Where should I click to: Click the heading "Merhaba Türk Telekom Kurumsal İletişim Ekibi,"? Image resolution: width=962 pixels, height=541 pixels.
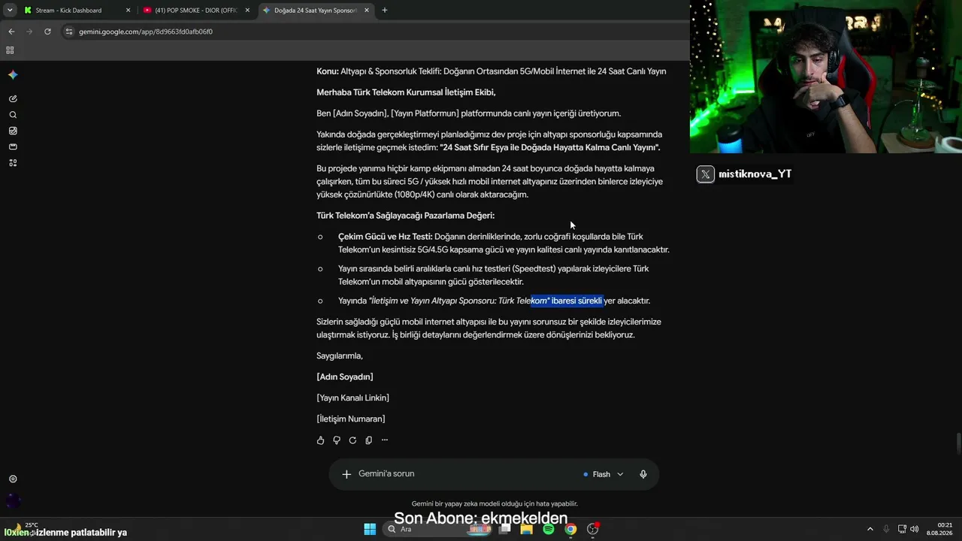(x=406, y=92)
